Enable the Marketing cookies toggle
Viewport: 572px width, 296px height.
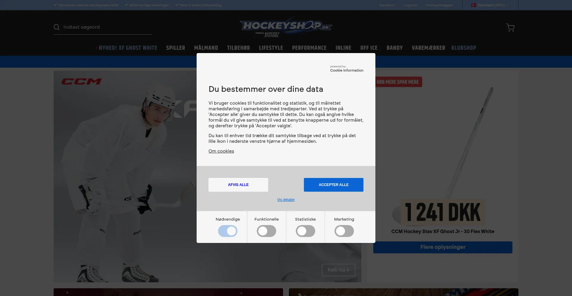click(x=344, y=231)
